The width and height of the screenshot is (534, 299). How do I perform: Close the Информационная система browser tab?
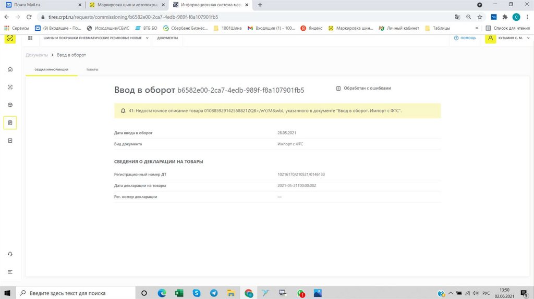pyautogui.click(x=247, y=5)
